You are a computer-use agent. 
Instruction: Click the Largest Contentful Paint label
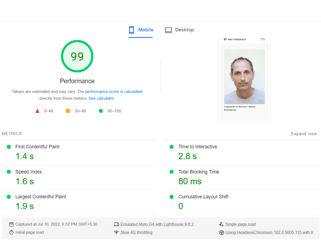tap(41, 197)
